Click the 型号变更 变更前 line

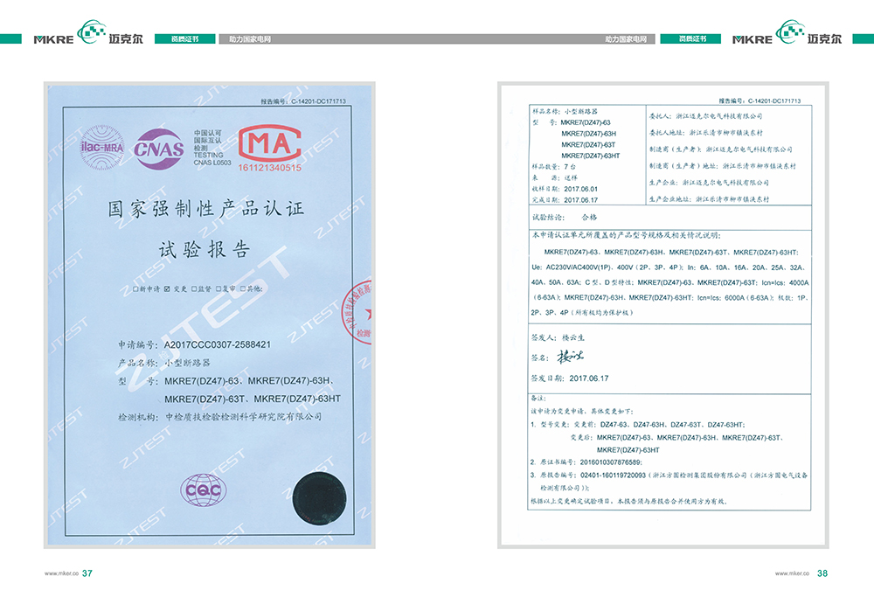pos(638,425)
